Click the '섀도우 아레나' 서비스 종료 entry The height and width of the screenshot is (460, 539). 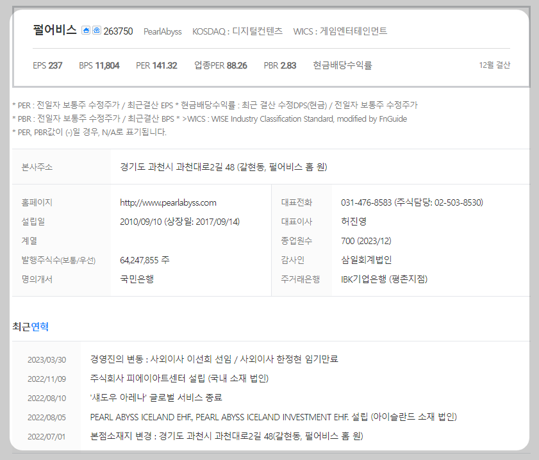point(156,398)
